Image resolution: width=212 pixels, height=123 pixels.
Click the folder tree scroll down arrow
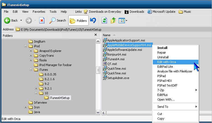point(98,112)
